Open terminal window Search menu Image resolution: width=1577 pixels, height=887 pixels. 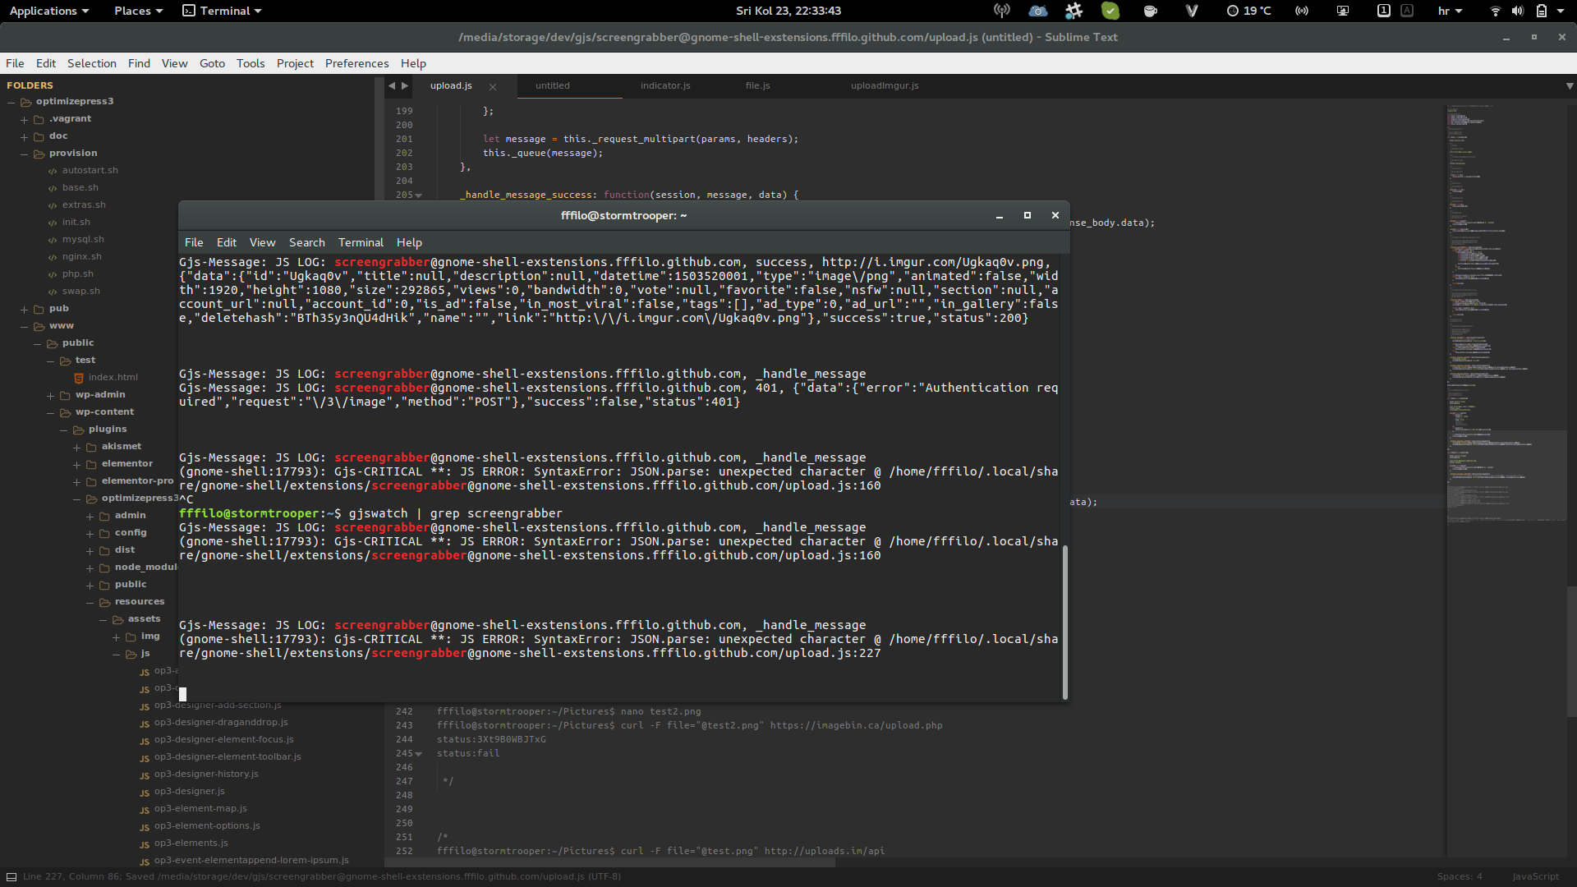tap(307, 242)
